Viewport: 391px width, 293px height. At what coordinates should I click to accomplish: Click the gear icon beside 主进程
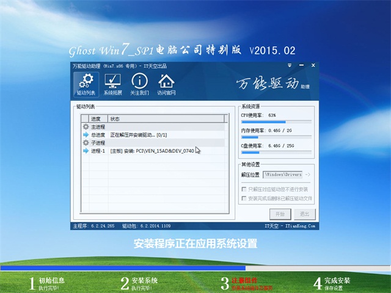pos(86,126)
